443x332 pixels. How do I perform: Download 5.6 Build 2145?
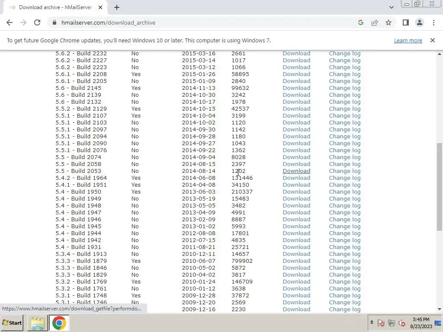point(296,88)
